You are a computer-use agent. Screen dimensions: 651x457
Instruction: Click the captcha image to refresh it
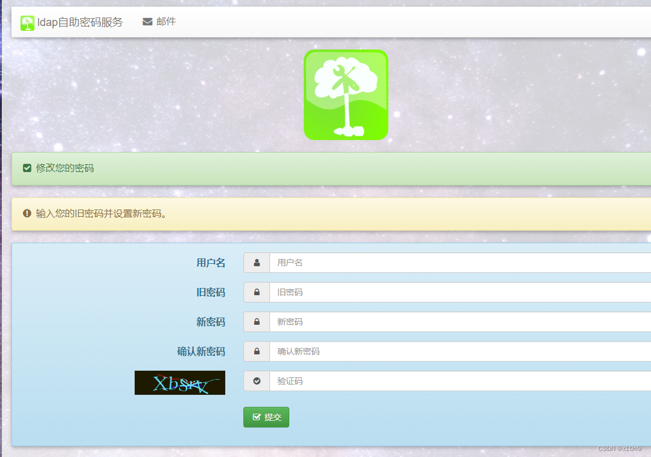pos(180,383)
